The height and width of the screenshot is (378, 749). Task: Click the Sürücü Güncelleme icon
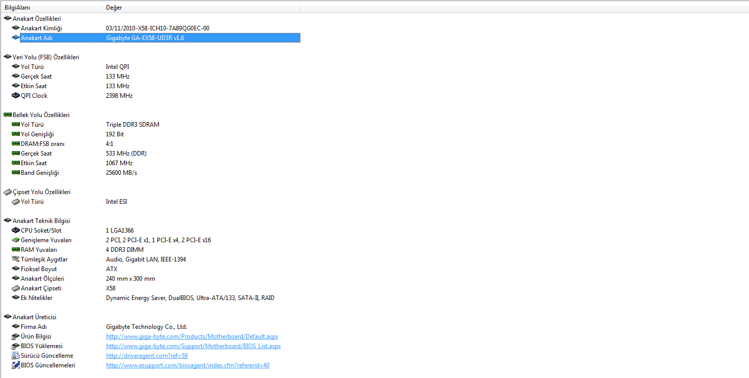[x=15, y=356]
